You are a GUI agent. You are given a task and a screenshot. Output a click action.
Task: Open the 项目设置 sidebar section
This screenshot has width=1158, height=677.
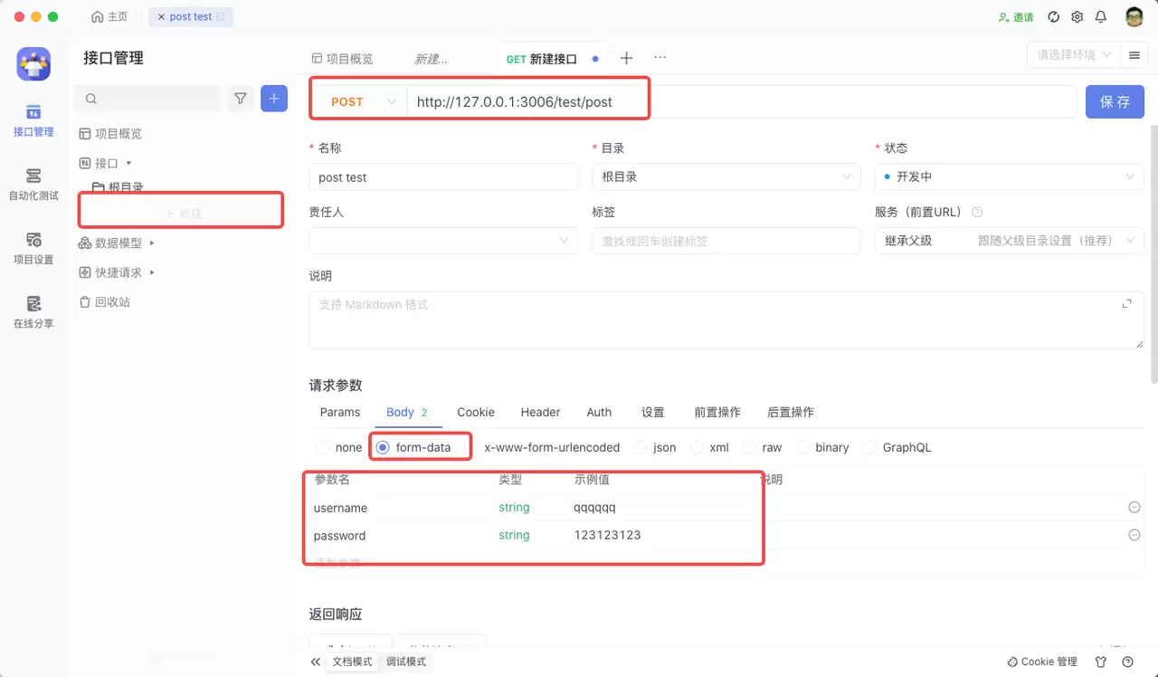[33, 248]
